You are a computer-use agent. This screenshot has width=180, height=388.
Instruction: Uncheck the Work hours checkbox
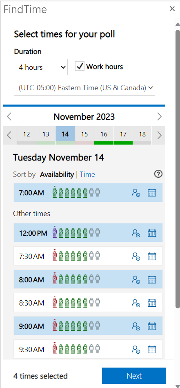tap(80, 67)
